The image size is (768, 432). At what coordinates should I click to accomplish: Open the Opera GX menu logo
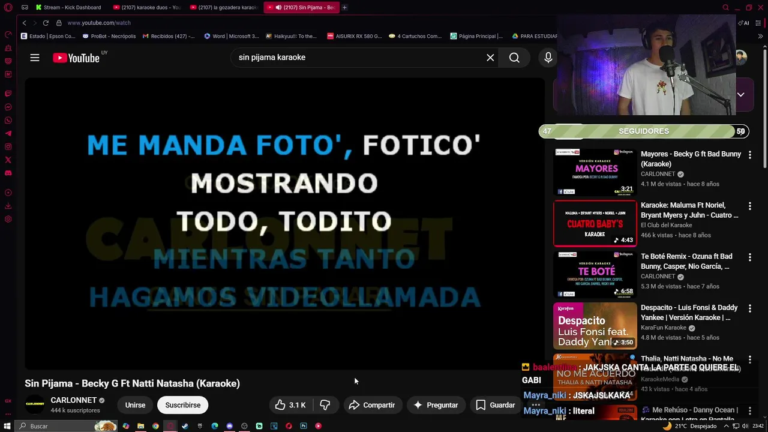[x=8, y=7]
